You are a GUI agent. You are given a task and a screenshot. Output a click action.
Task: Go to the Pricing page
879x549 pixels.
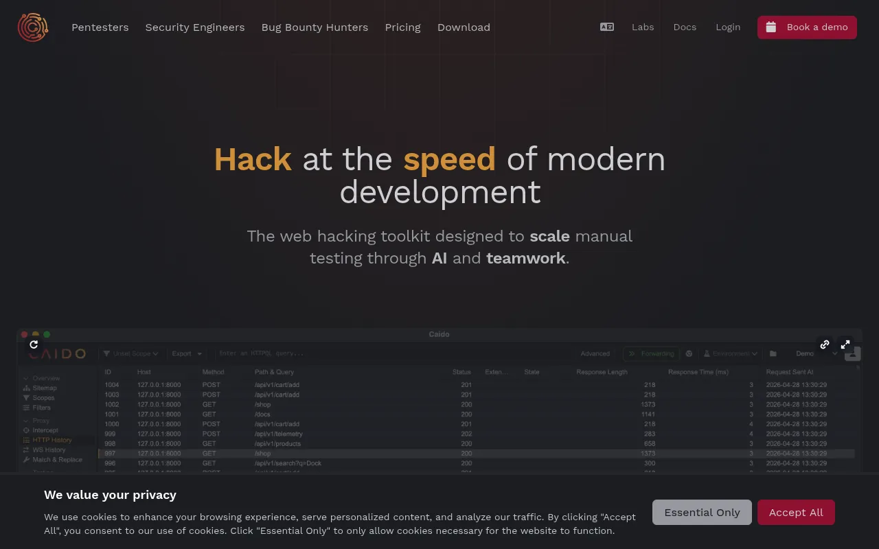click(403, 27)
